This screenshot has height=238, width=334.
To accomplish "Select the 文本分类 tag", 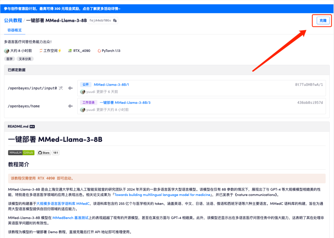I will (25, 59).
